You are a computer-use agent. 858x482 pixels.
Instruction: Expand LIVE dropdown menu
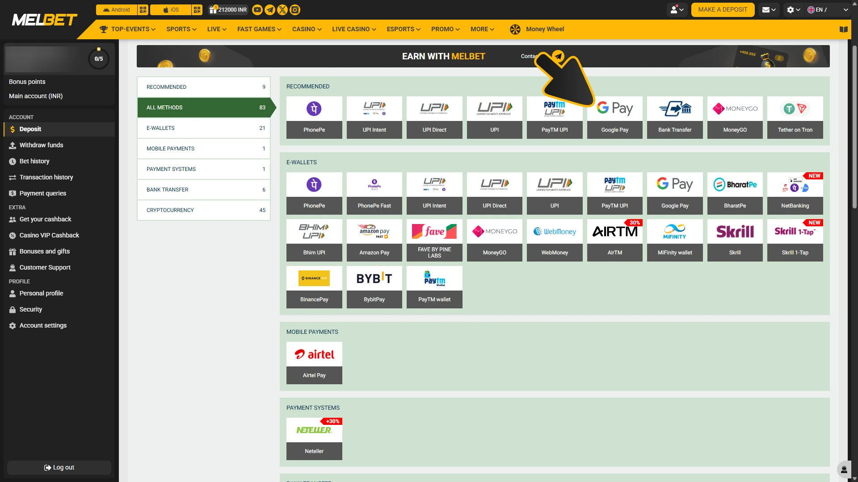[x=217, y=29]
